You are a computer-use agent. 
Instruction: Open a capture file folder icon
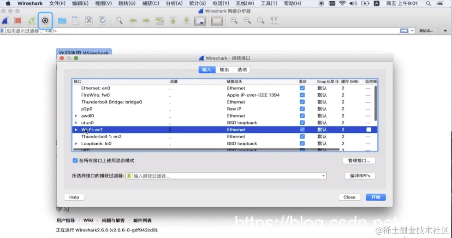(62, 21)
